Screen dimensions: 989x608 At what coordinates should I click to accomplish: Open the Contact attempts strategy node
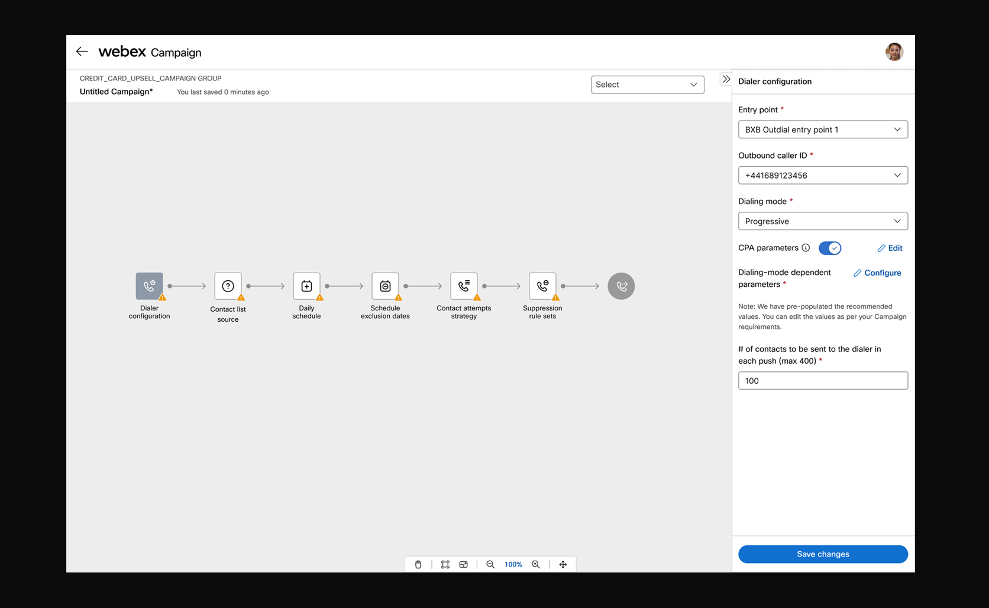pos(464,286)
